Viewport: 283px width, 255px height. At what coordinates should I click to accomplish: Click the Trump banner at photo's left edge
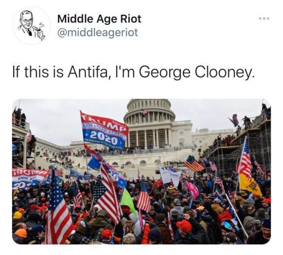tap(29, 179)
